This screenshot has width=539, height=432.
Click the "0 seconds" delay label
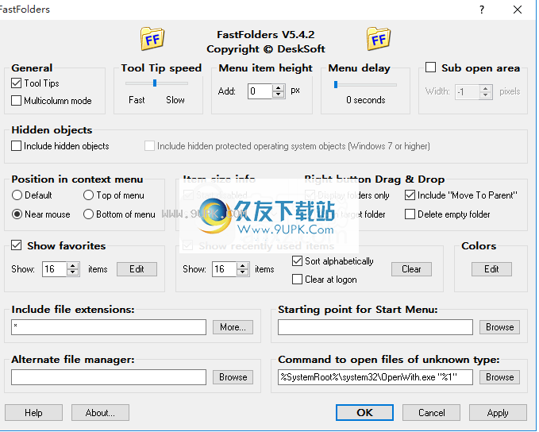pyautogui.click(x=366, y=100)
